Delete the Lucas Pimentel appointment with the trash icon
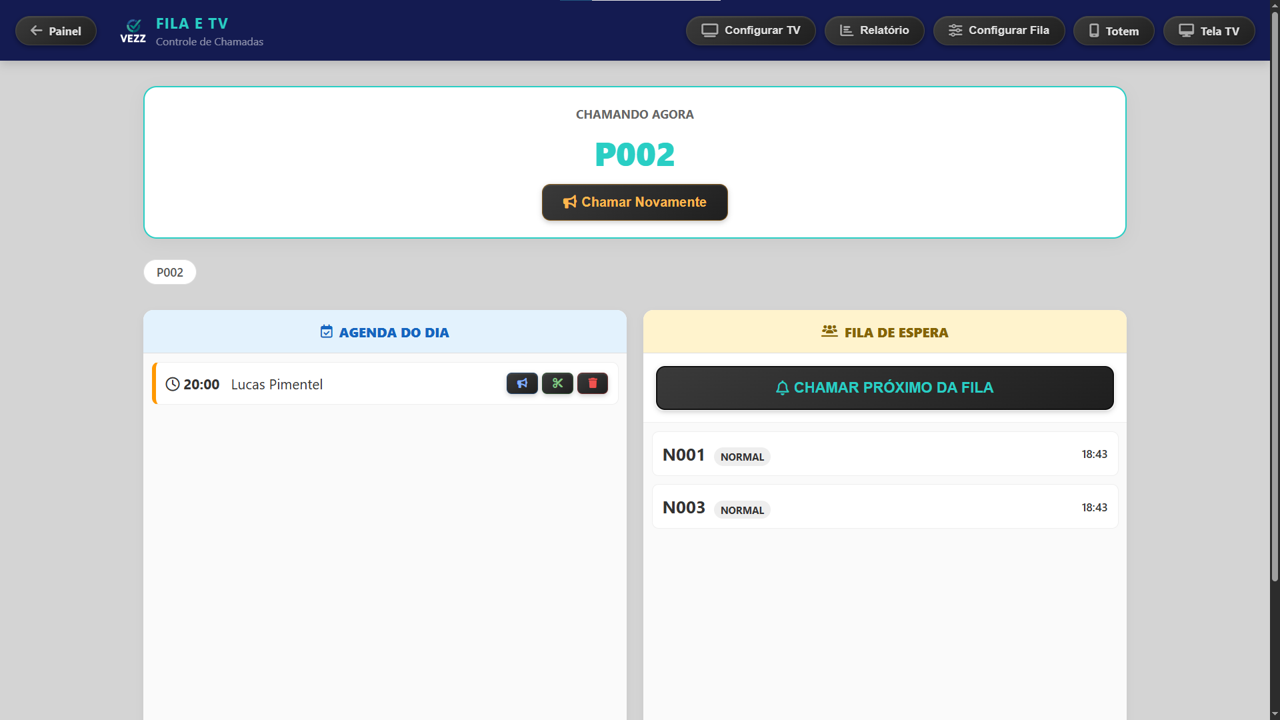The height and width of the screenshot is (720, 1280). (x=593, y=383)
